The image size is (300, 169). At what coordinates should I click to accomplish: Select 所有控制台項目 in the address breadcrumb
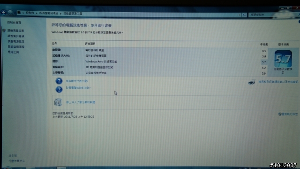pyautogui.click(x=49, y=13)
